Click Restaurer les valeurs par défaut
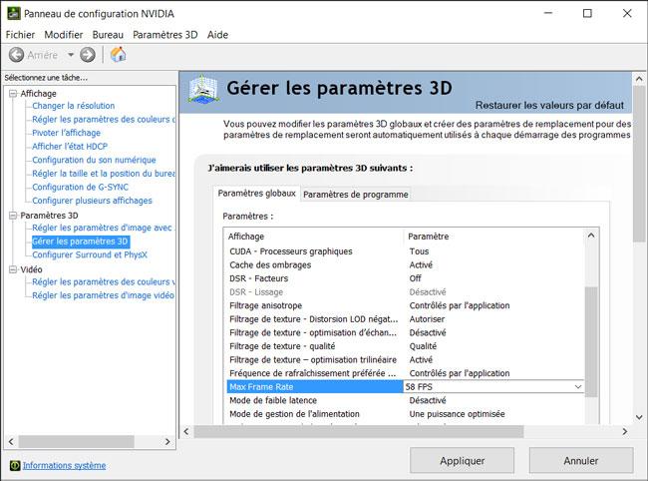This screenshot has width=648, height=481. tap(549, 106)
